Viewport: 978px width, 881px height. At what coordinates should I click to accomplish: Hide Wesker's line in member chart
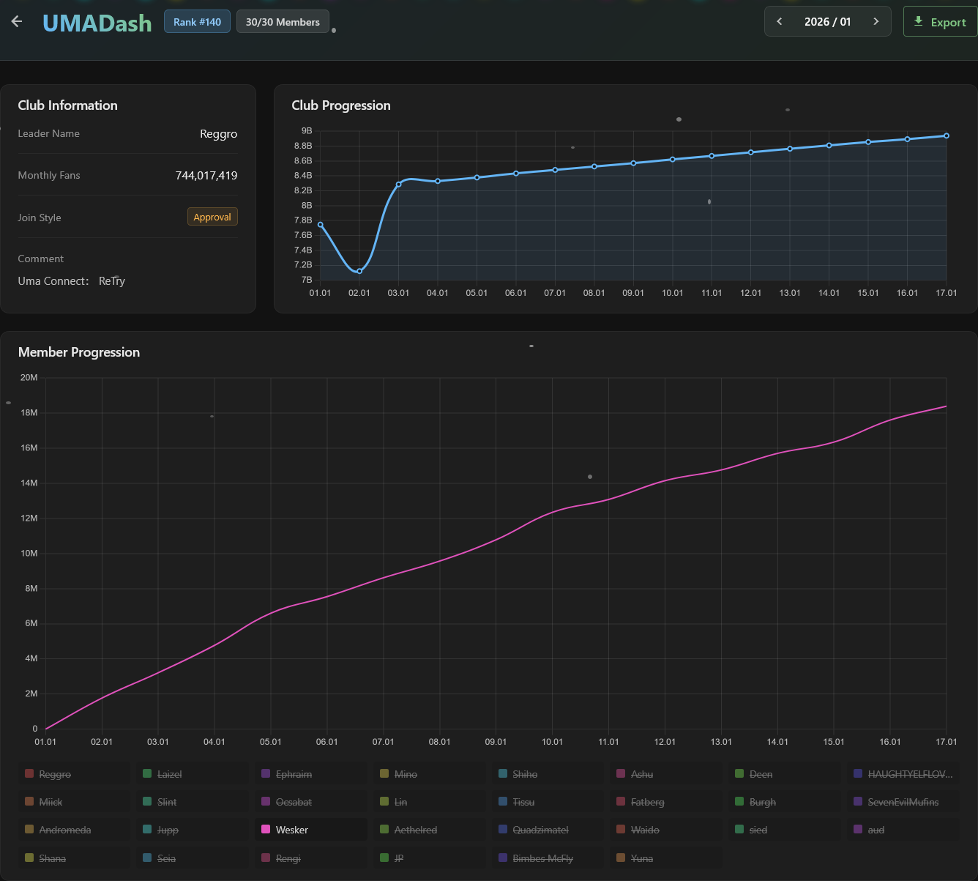point(291,830)
